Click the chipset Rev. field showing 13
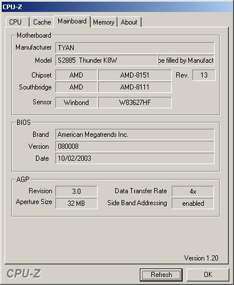The image size is (234, 285). point(204,75)
